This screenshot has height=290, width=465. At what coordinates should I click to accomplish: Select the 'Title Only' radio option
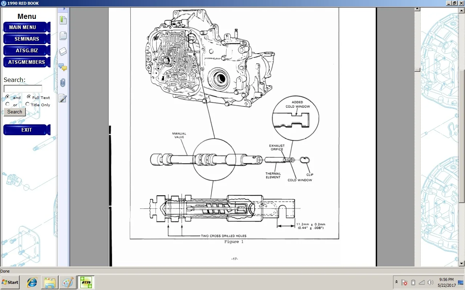[28, 104]
